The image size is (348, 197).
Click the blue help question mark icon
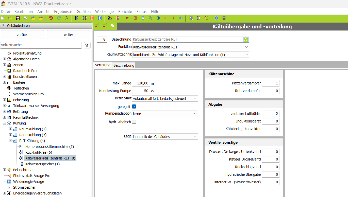(216, 18)
